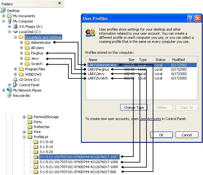Open the User Accounts link
203x175 pixels.
[x=150, y=119]
